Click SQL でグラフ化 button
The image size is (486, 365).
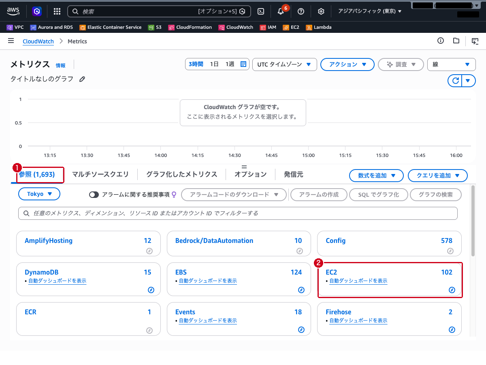click(379, 195)
